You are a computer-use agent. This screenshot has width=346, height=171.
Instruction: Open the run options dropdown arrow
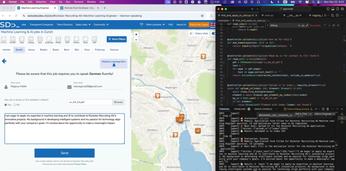tap(328, 15)
